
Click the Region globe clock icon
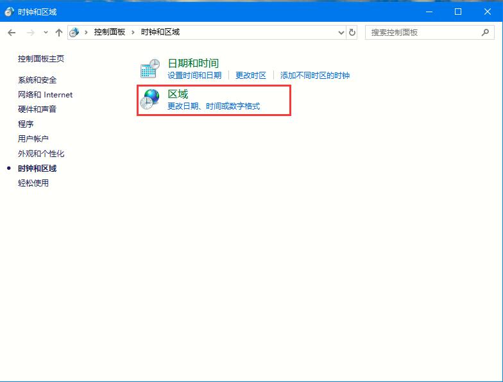coord(150,99)
